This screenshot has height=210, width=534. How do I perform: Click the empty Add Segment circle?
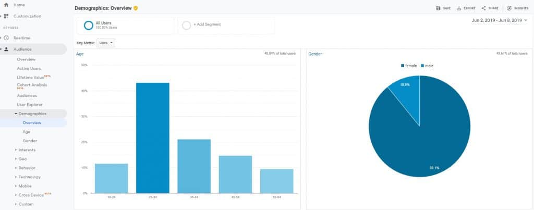186,26
